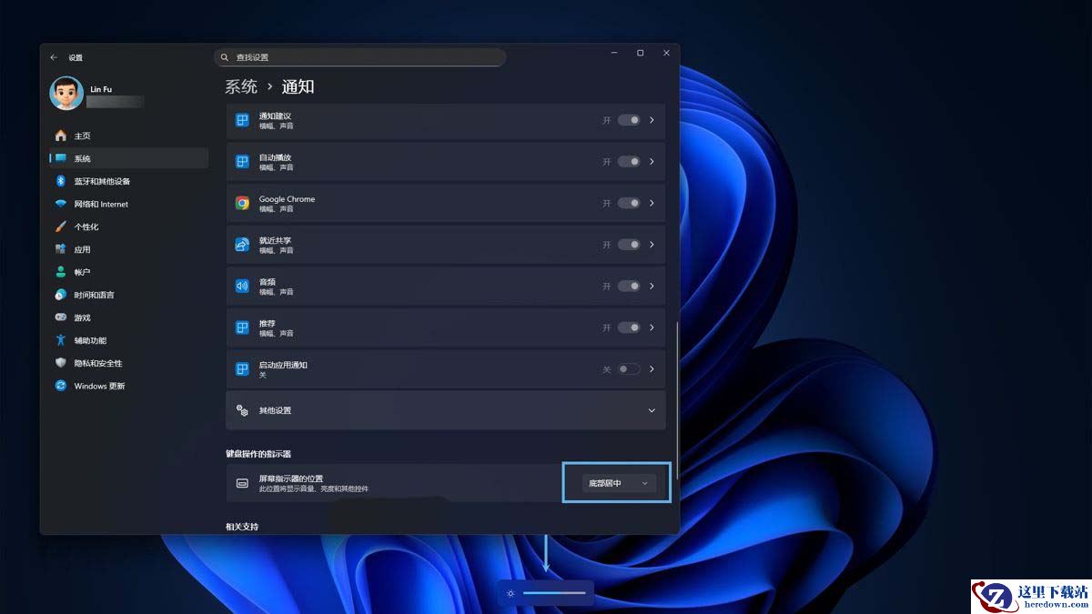1092x614 pixels.
Task: Click the Google Chrome app icon
Action: coord(242,203)
